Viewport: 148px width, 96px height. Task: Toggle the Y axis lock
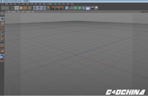[39, 8]
